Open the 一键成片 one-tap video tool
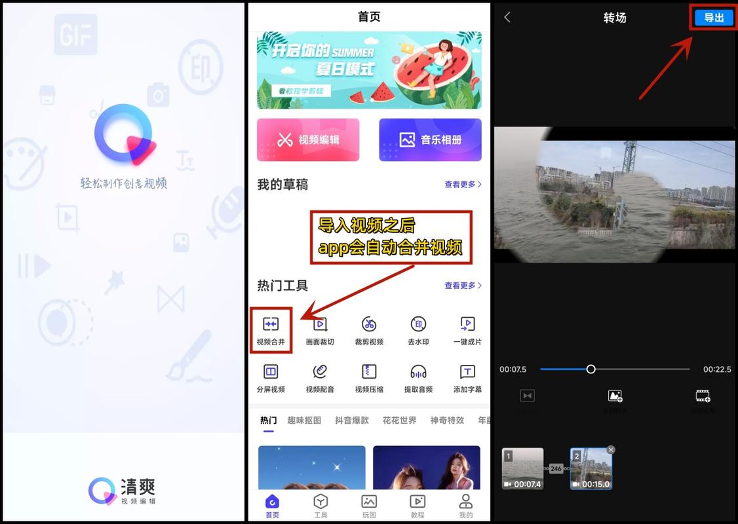This screenshot has height=524, width=738. (467, 329)
